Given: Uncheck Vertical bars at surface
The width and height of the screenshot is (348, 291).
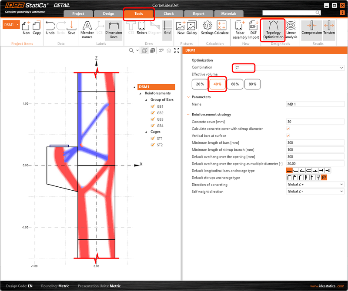Looking at the screenshot, I should (287, 136).
